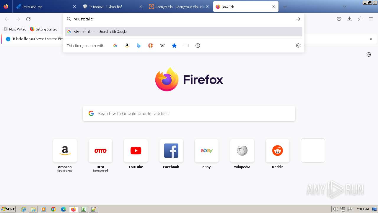The image size is (378, 213).
Task: Personalize New Tab with gear icon
Action: pyautogui.click(x=369, y=54)
